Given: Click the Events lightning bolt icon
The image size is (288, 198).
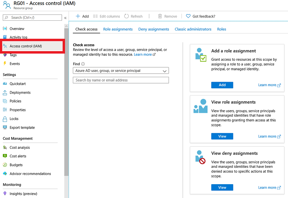Looking at the screenshot, I should click(5, 64).
